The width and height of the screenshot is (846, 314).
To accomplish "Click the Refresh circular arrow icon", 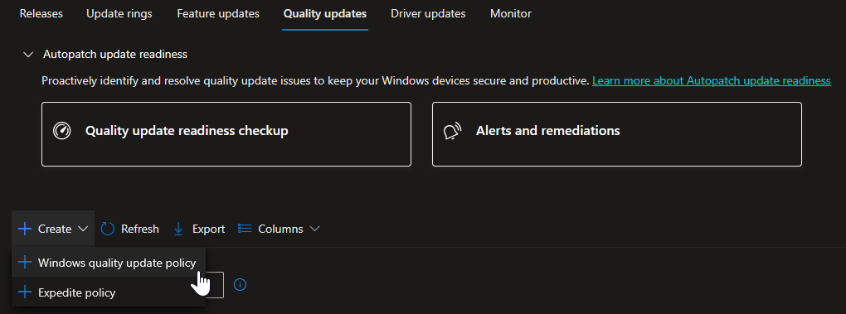I will [108, 229].
